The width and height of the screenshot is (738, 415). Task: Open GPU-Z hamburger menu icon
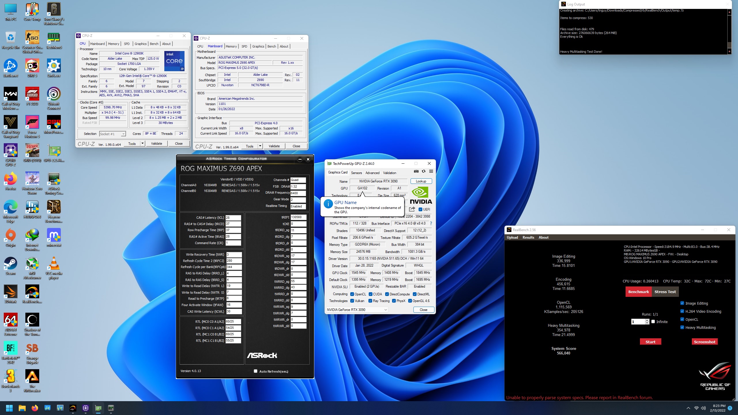click(x=431, y=171)
